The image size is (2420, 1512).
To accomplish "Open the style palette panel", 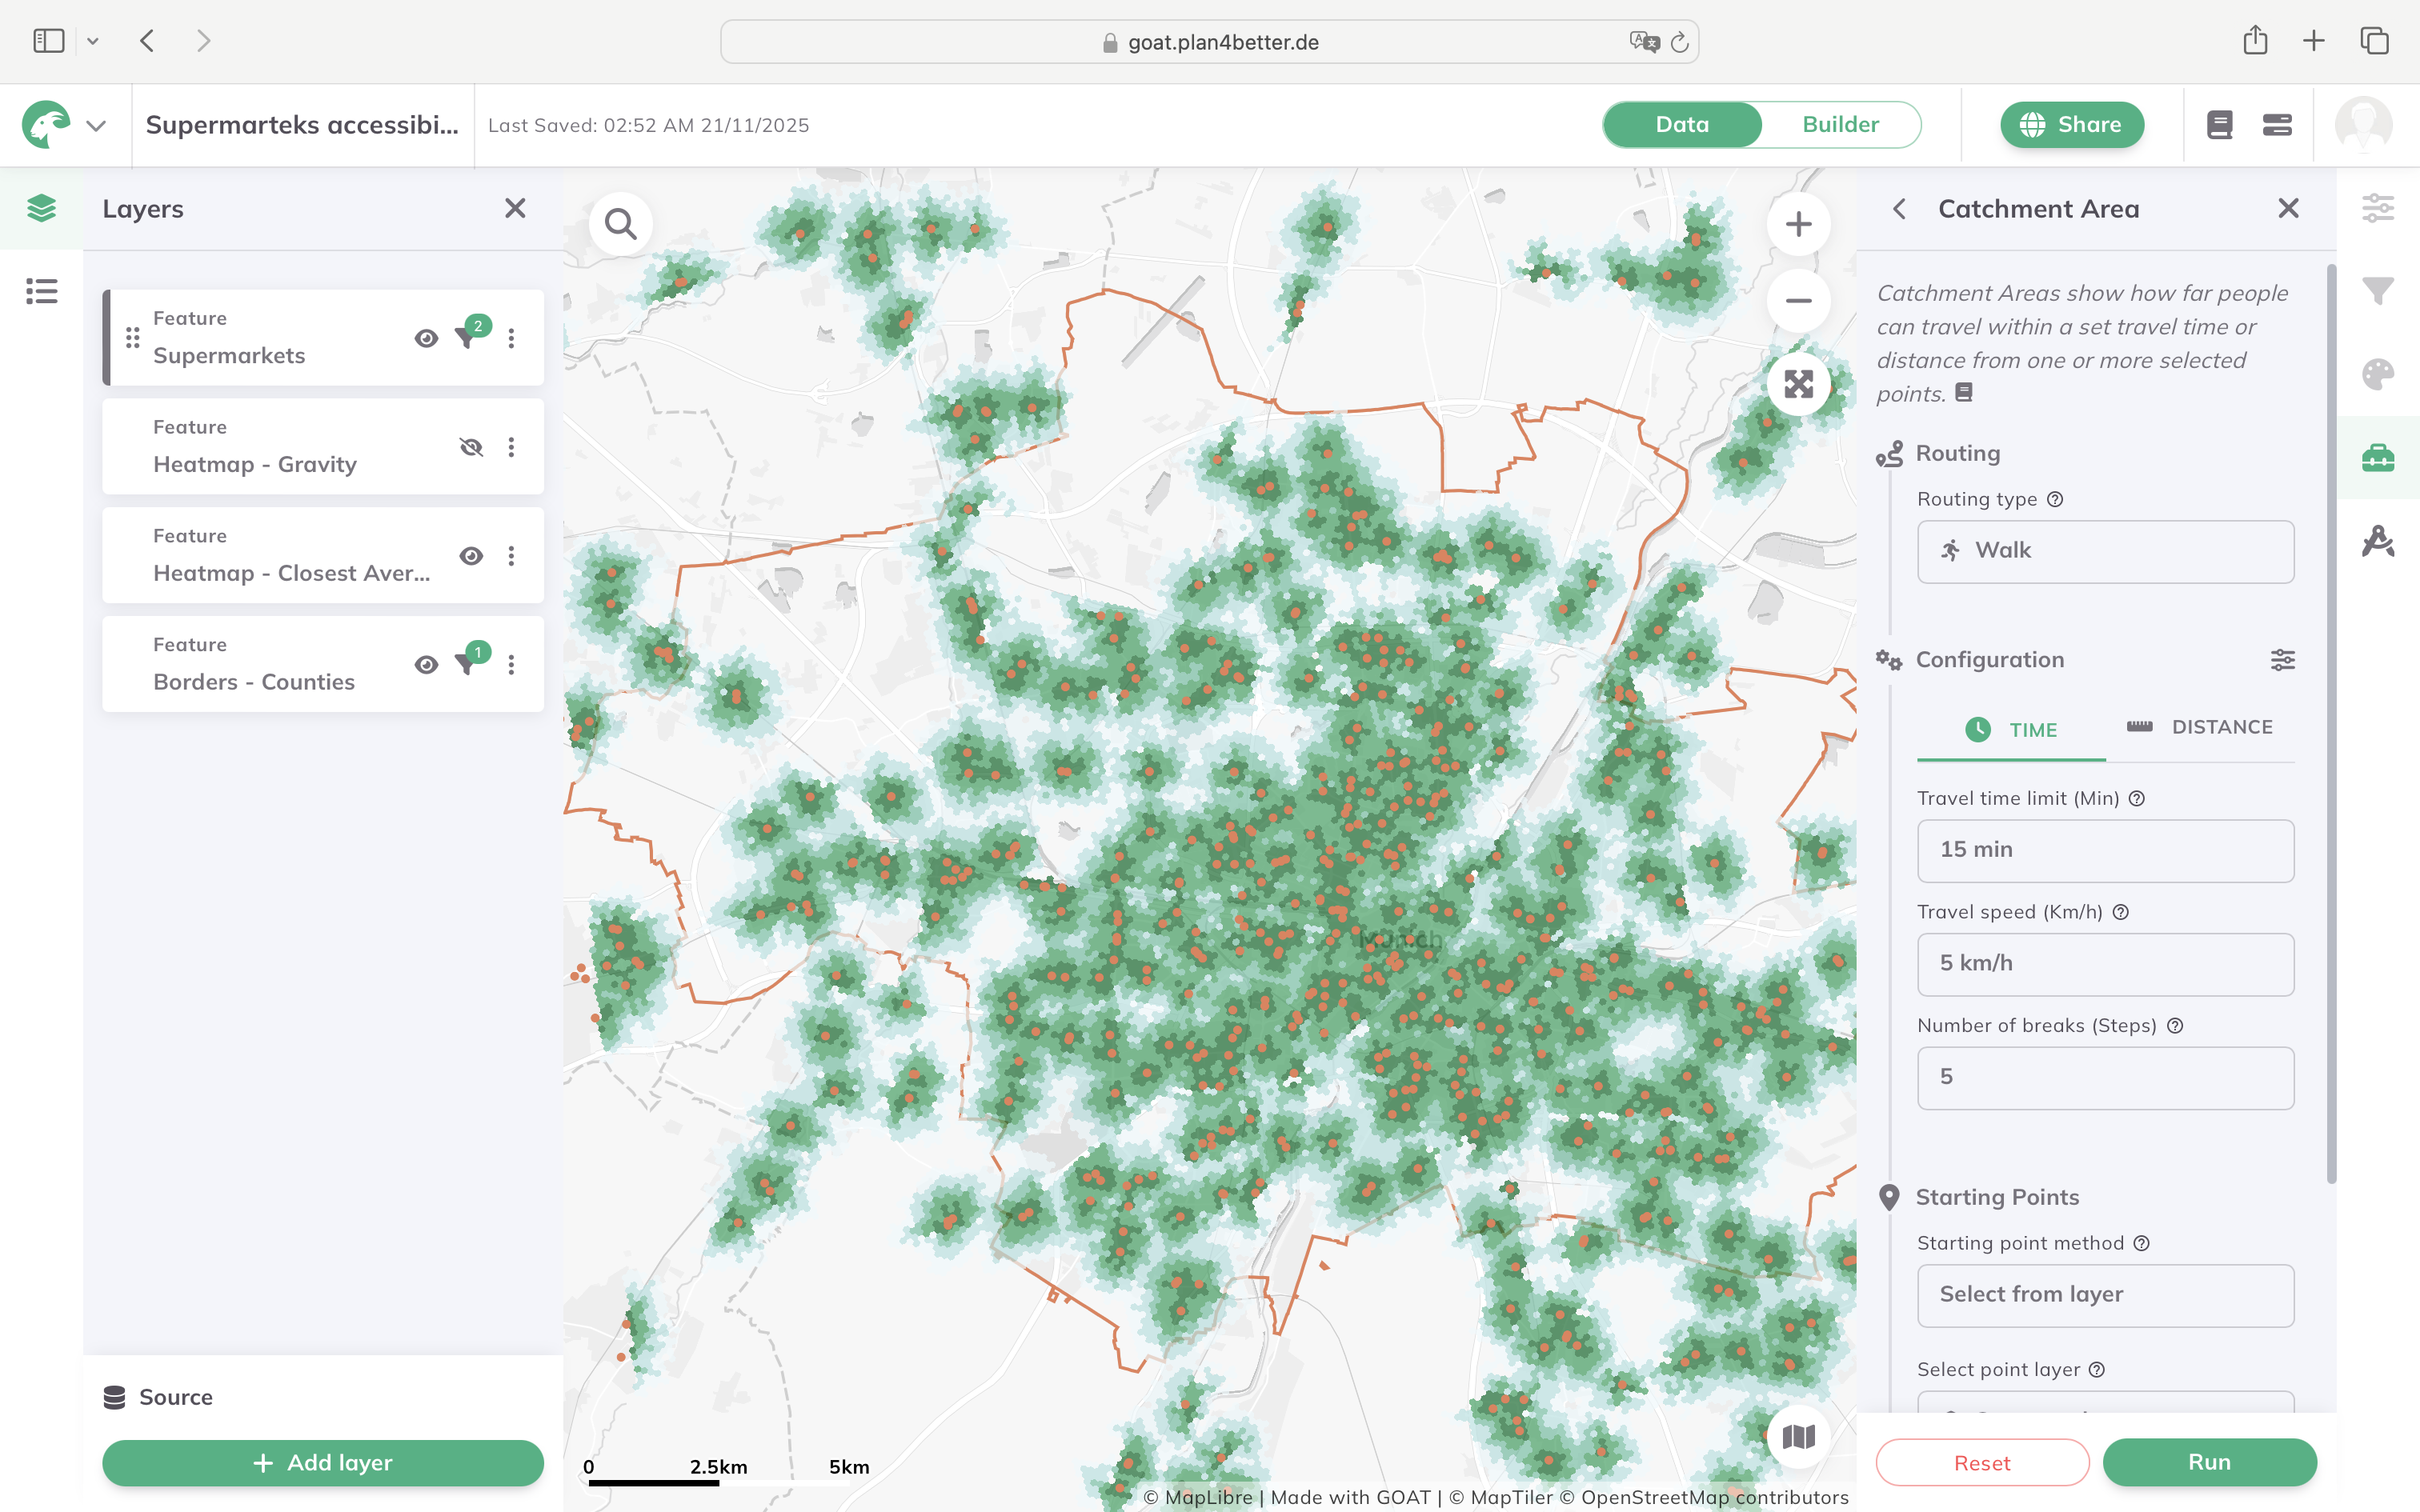I will (2377, 375).
